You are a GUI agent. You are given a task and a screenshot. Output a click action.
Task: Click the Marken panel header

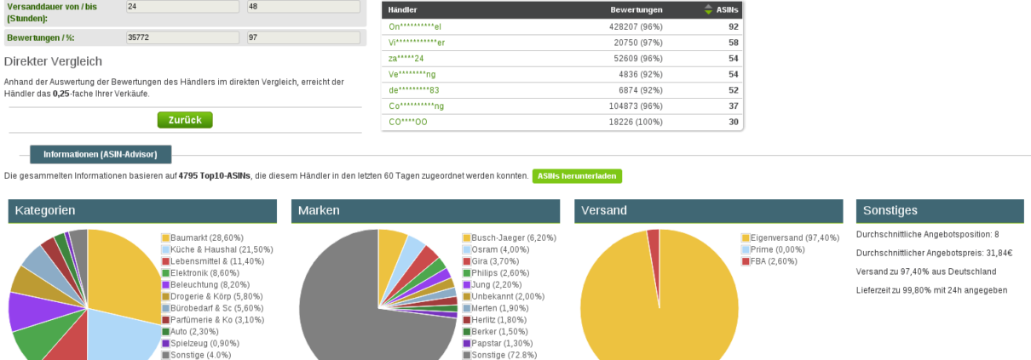pyautogui.click(x=425, y=210)
